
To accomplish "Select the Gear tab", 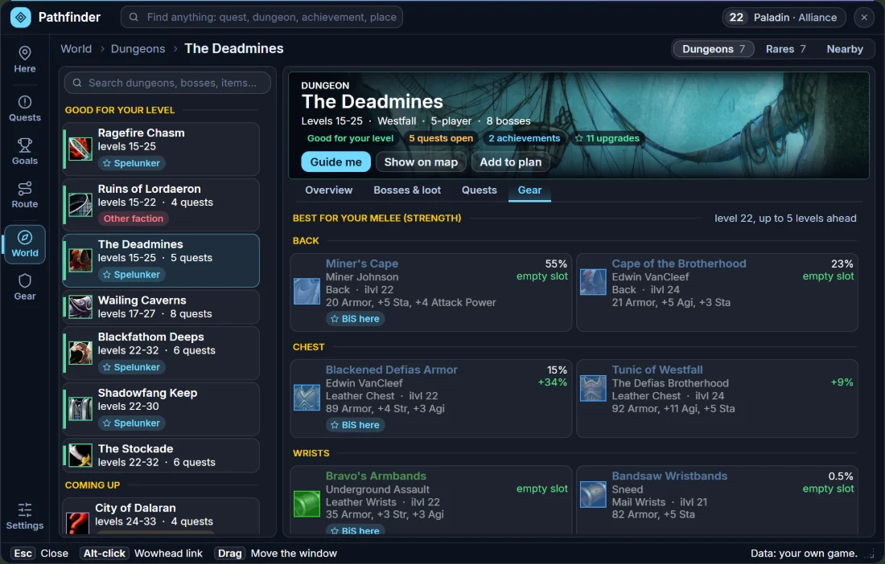I will click(529, 190).
